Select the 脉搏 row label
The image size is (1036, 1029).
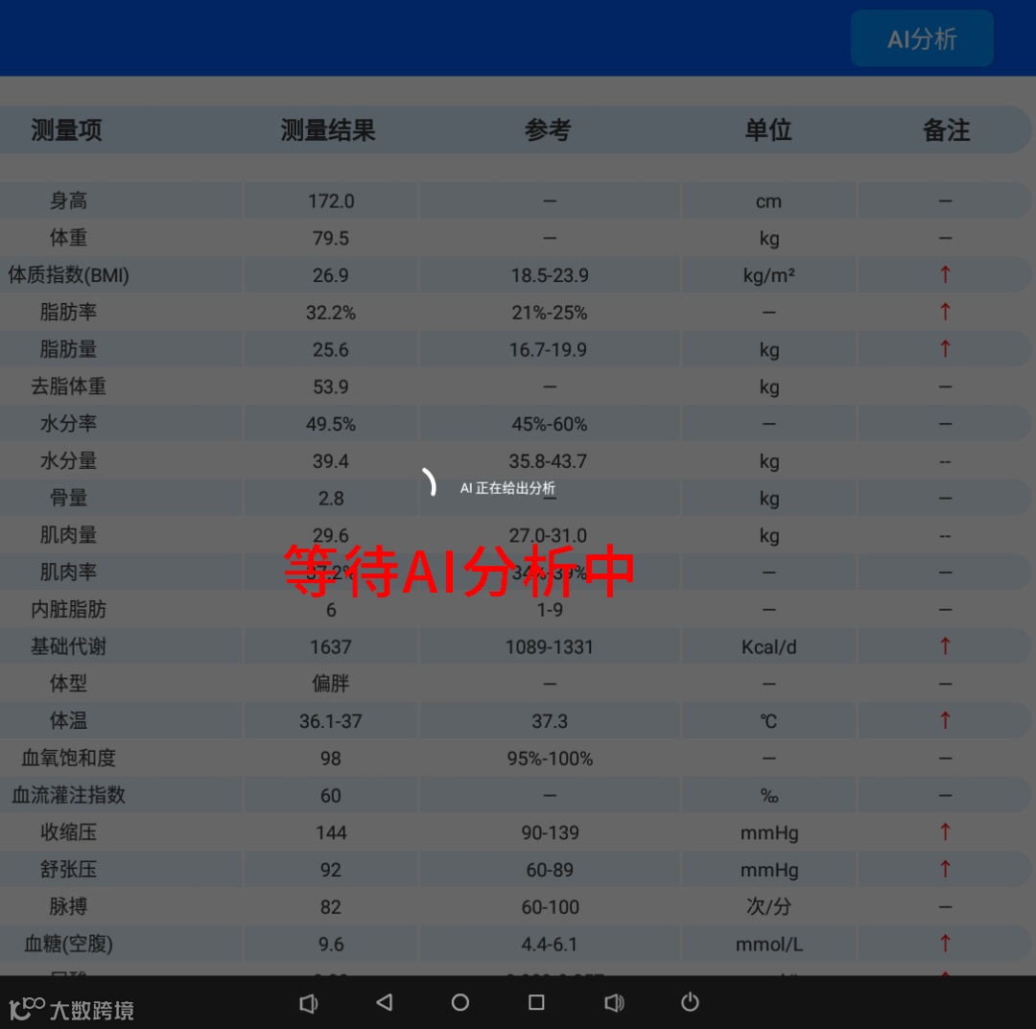(x=68, y=907)
